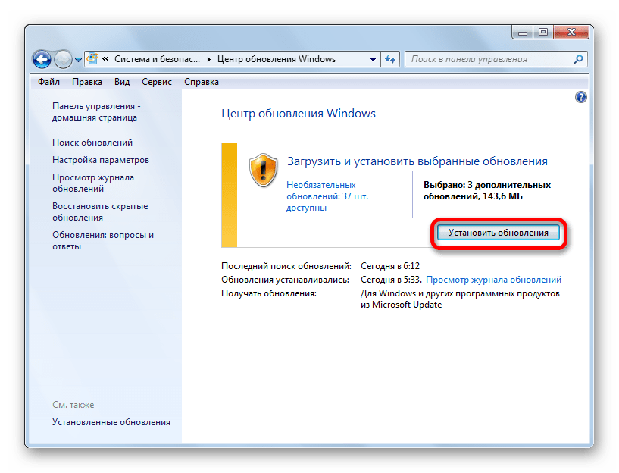Open the Вид menu

point(121,82)
